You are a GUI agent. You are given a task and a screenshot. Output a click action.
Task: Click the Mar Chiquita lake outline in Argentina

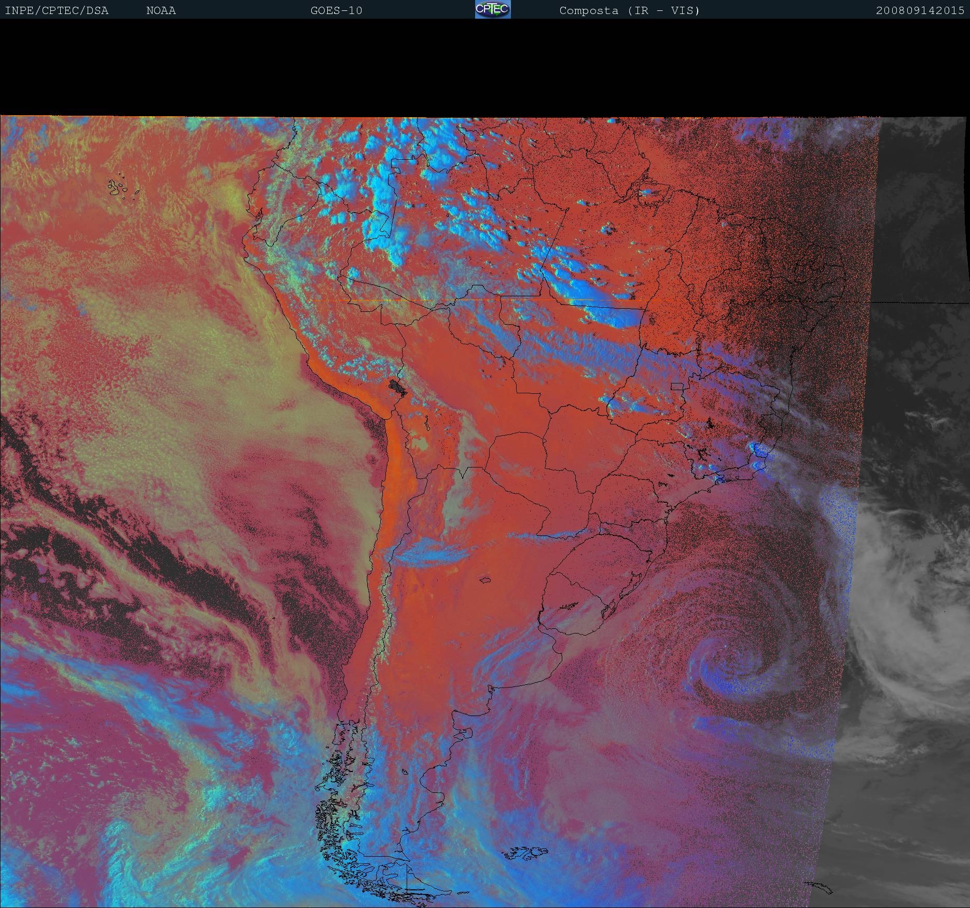click(x=486, y=580)
